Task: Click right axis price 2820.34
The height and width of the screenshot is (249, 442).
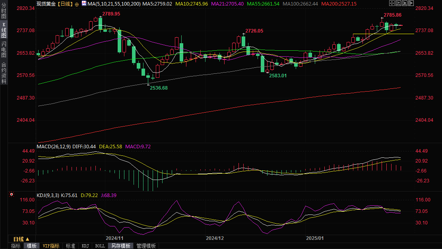Action: tap(424, 8)
